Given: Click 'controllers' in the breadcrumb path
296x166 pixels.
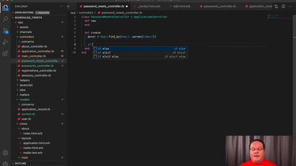Looking at the screenshot, I should tap(86, 13).
